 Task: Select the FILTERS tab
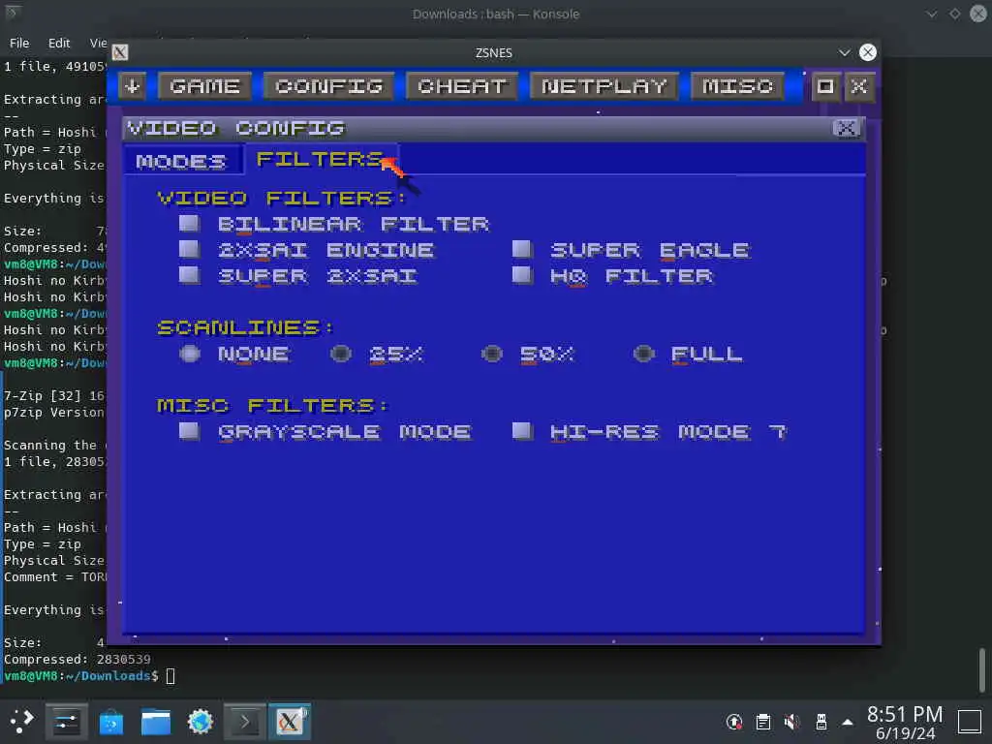pyautogui.click(x=321, y=159)
